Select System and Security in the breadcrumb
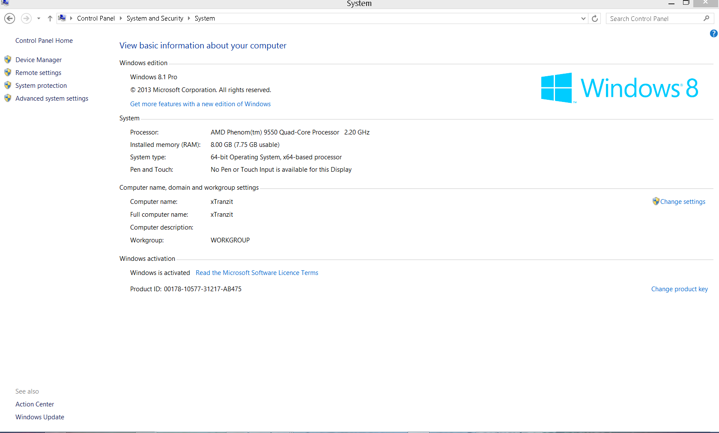 click(155, 18)
